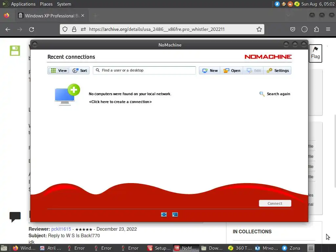Reload the Firefox page
The height and width of the screenshot is (252, 336).
(31, 29)
